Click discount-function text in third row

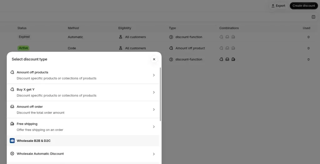[x=189, y=59]
